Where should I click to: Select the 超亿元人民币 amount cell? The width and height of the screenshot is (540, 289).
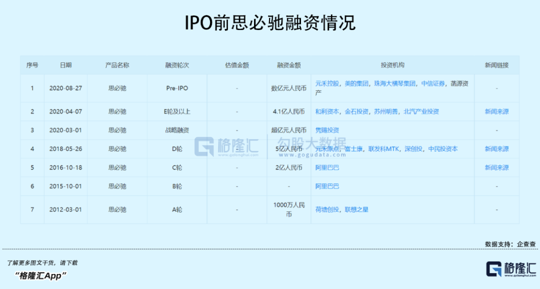(289, 130)
